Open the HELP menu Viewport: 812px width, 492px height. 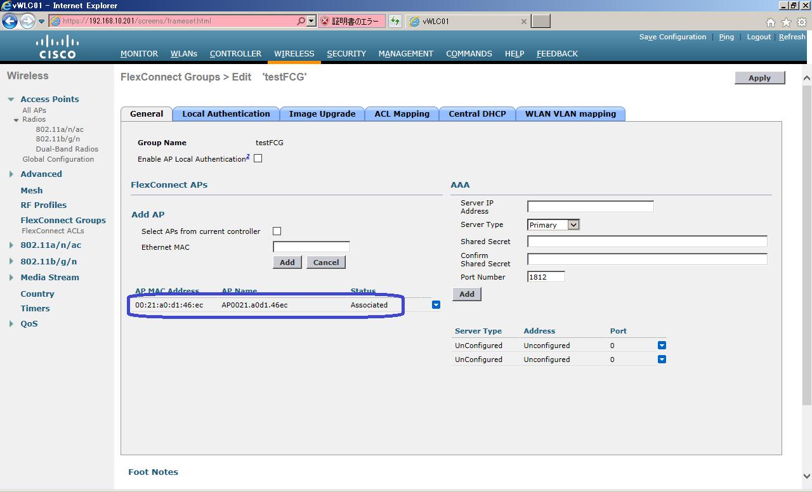(x=514, y=54)
